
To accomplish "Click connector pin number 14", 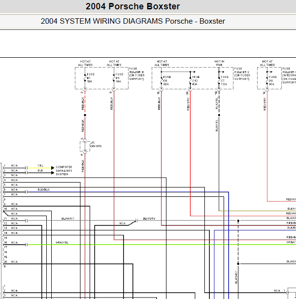I will (x=5, y=233).
